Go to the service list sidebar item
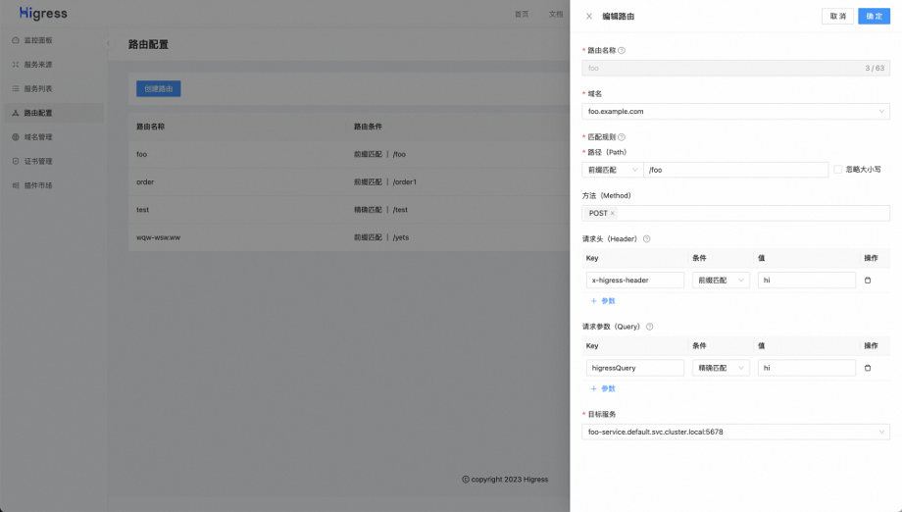Screen dimensions: 902x512 pyautogui.click(x=38, y=88)
